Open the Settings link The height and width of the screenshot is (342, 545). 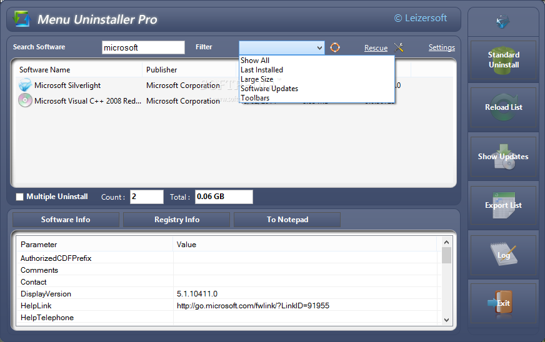tap(441, 47)
